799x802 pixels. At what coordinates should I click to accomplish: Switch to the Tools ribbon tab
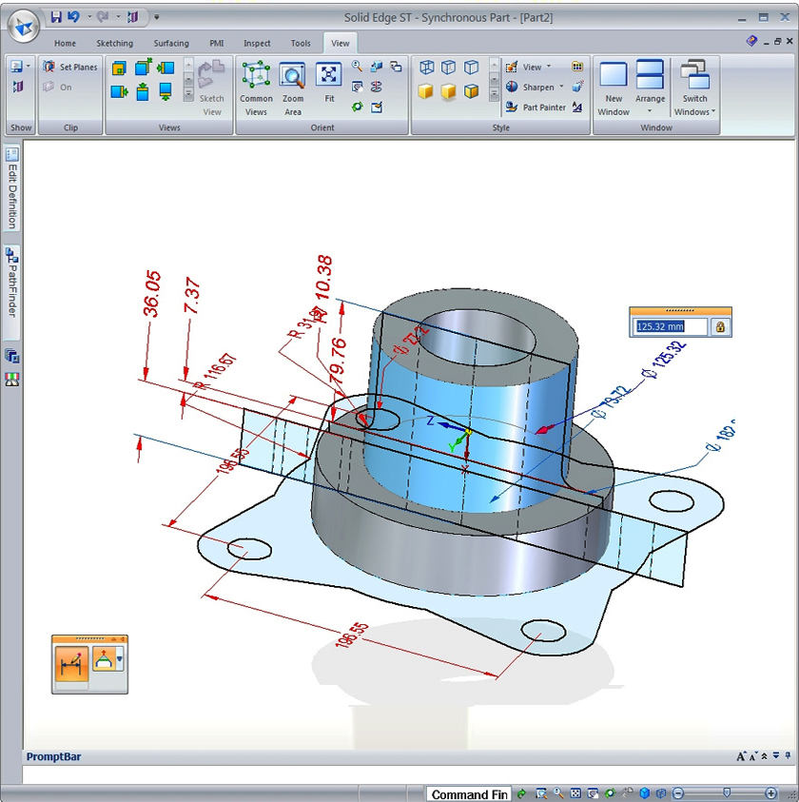pyautogui.click(x=301, y=44)
